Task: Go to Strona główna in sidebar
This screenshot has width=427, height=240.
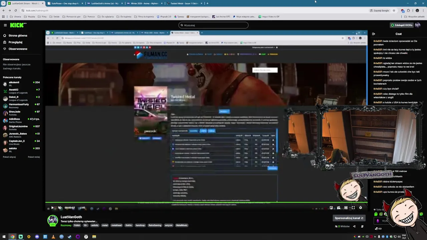Action: (x=15, y=35)
